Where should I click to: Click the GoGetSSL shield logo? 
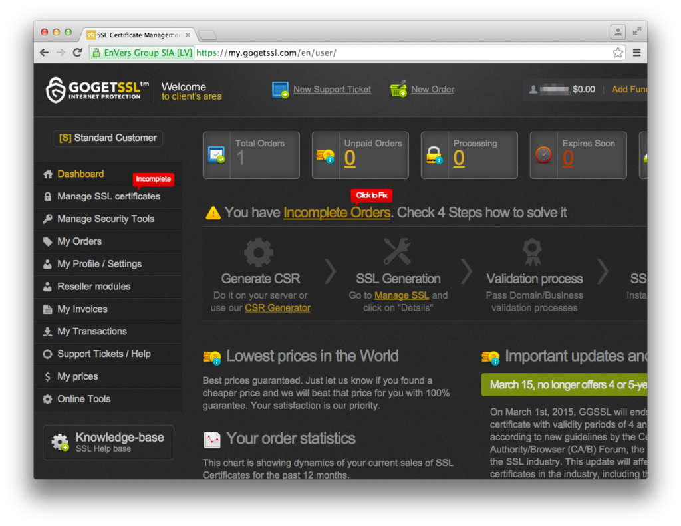click(x=56, y=90)
